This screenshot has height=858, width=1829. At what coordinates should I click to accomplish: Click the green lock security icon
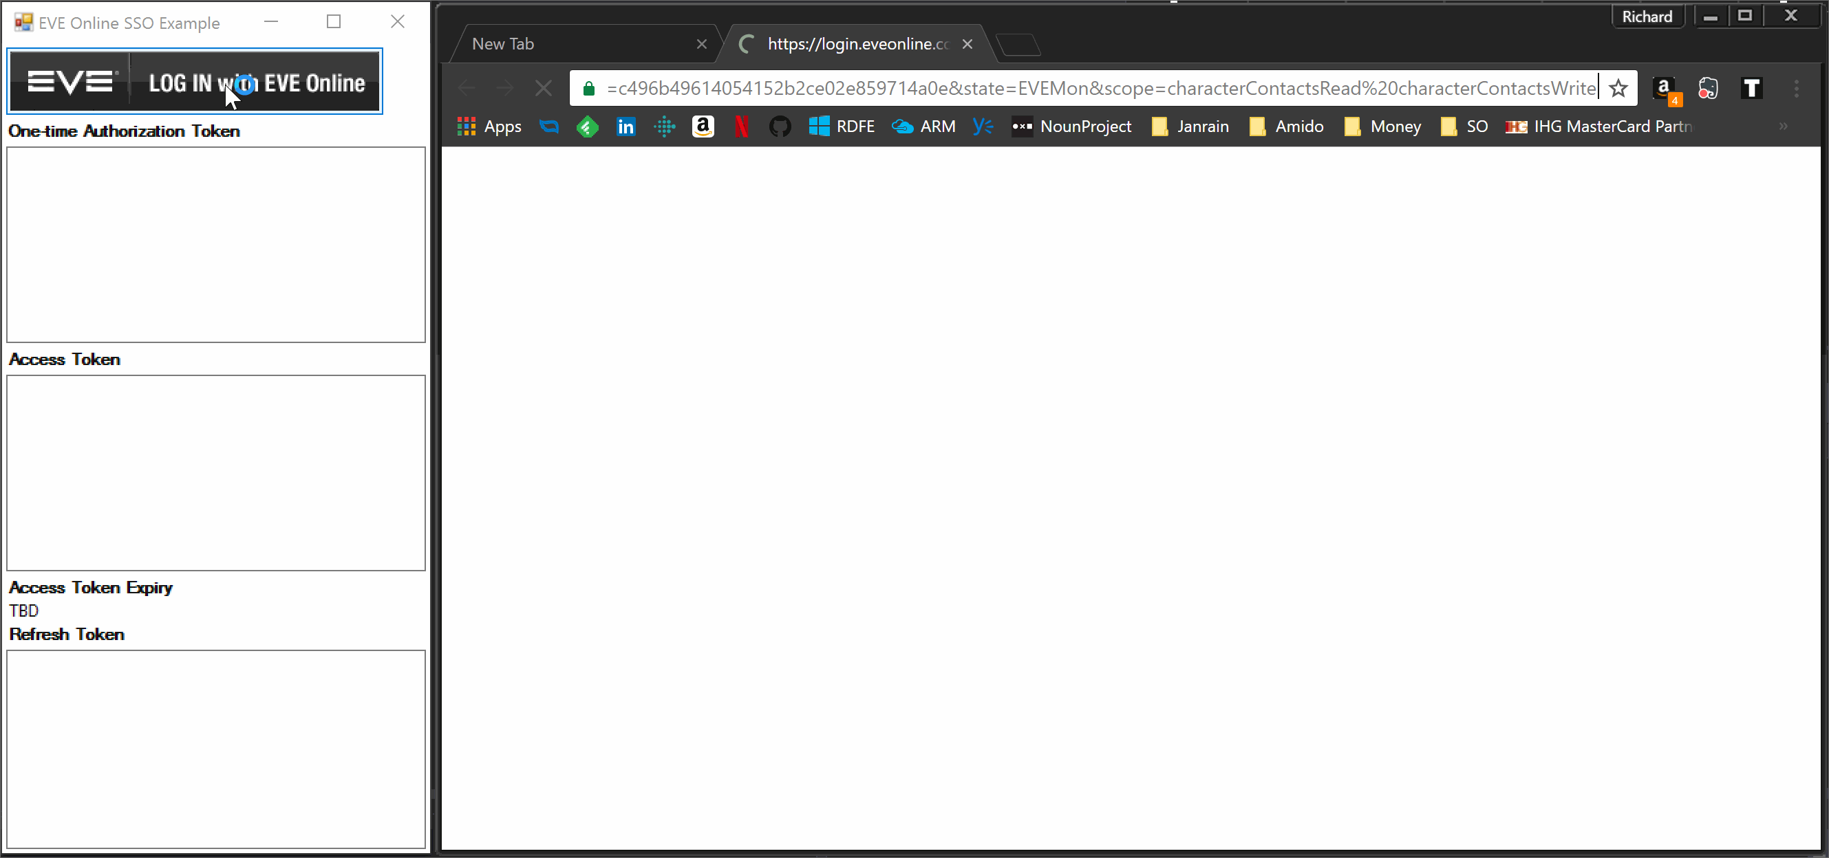588,89
